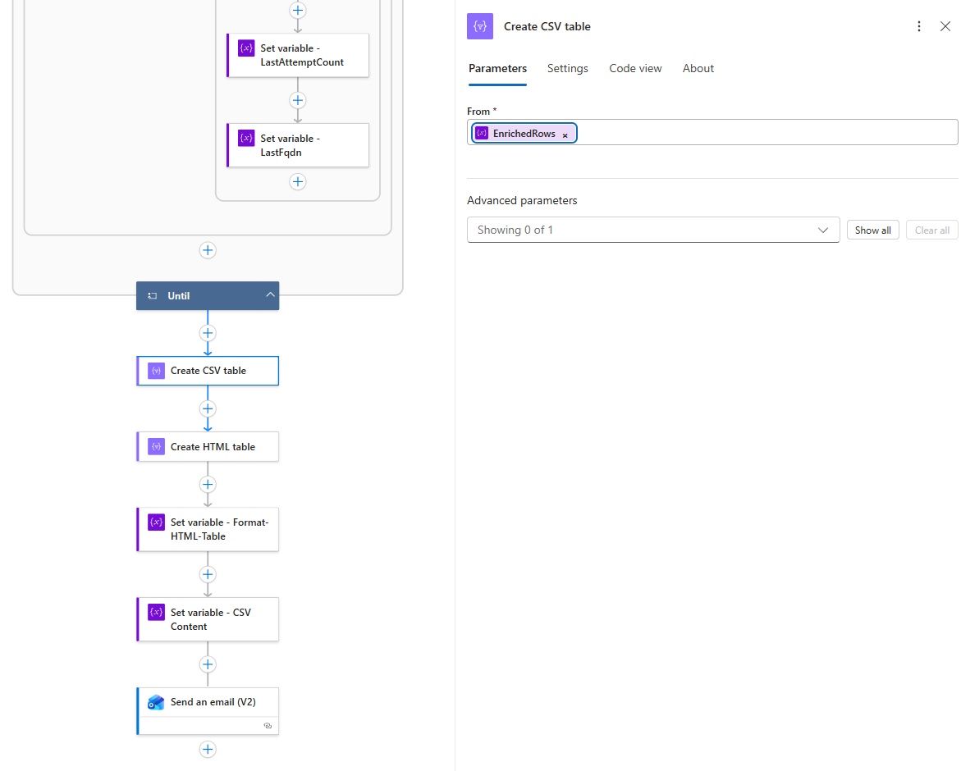The image size is (961, 771).
Task: Open the three-dot more options menu
Action: point(919,26)
